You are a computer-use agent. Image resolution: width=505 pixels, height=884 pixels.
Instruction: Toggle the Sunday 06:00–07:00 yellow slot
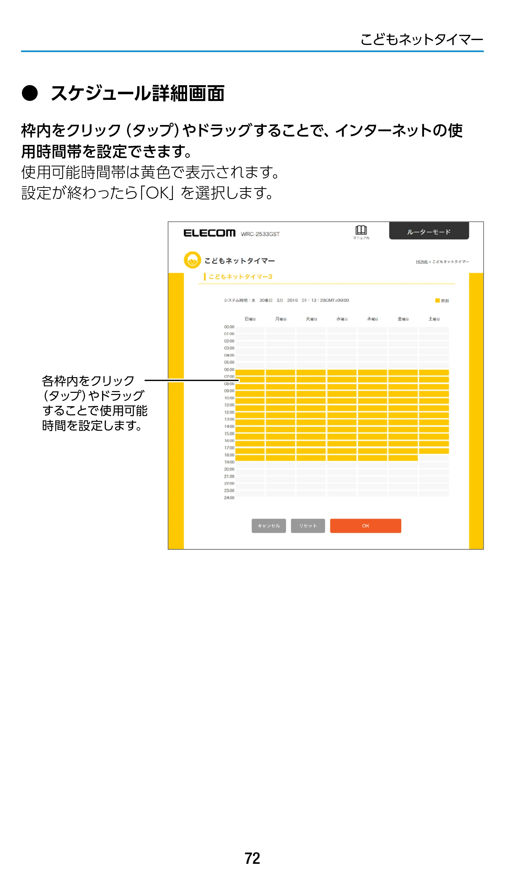(x=250, y=373)
